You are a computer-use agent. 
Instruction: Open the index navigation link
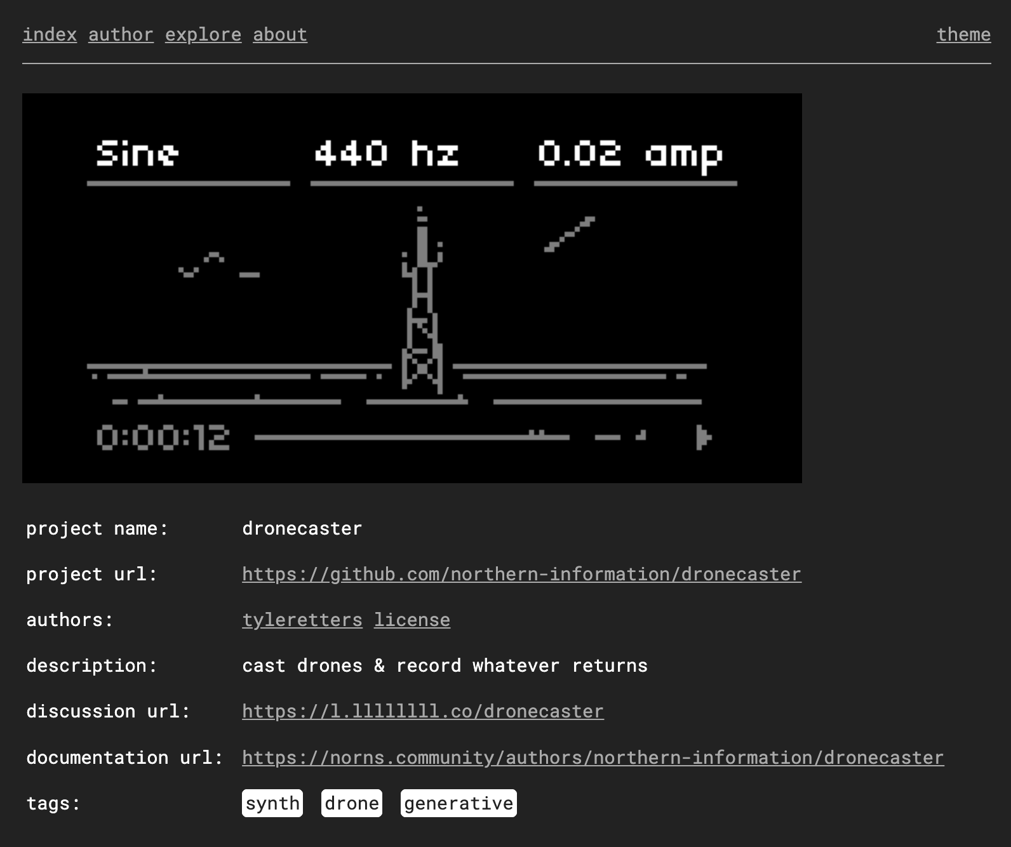coord(50,34)
